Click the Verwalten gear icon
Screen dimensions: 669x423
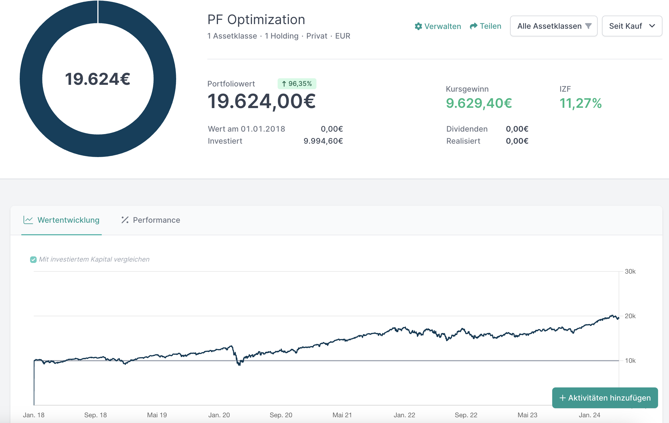click(418, 26)
